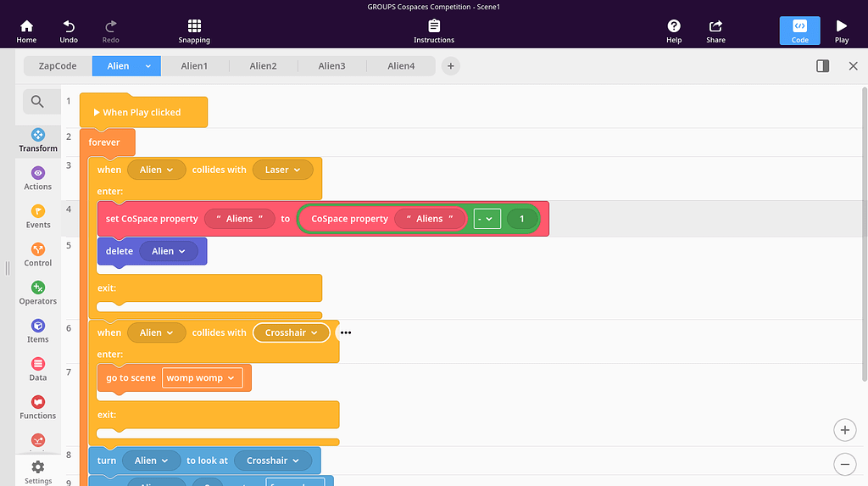The width and height of the screenshot is (868, 486).
Task: Open the Actions blocks category
Action: coord(38,179)
